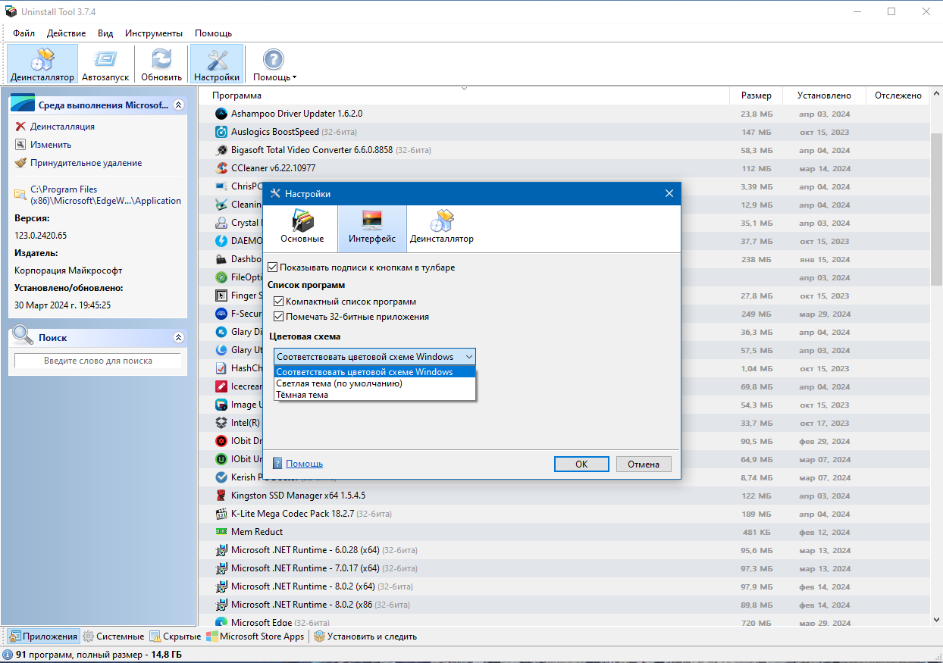Toggle Помечать 32-битные приложения checkbox
943x663 pixels.
[279, 317]
